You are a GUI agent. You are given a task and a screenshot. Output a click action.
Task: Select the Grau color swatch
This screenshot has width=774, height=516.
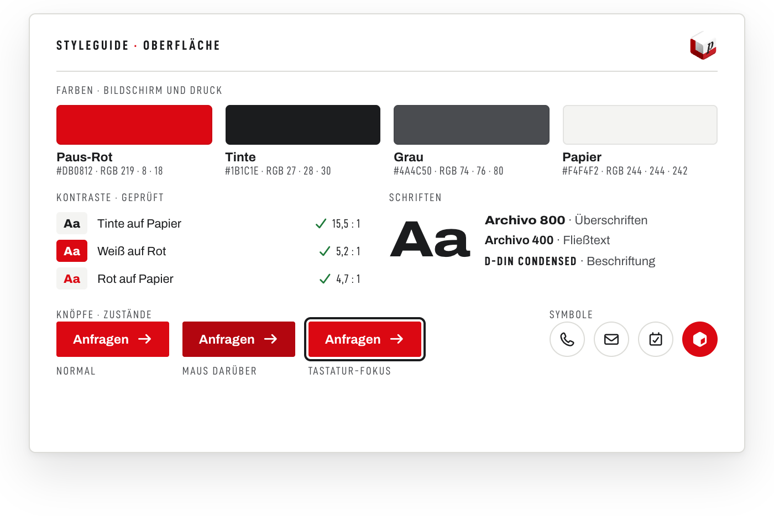[x=472, y=125]
